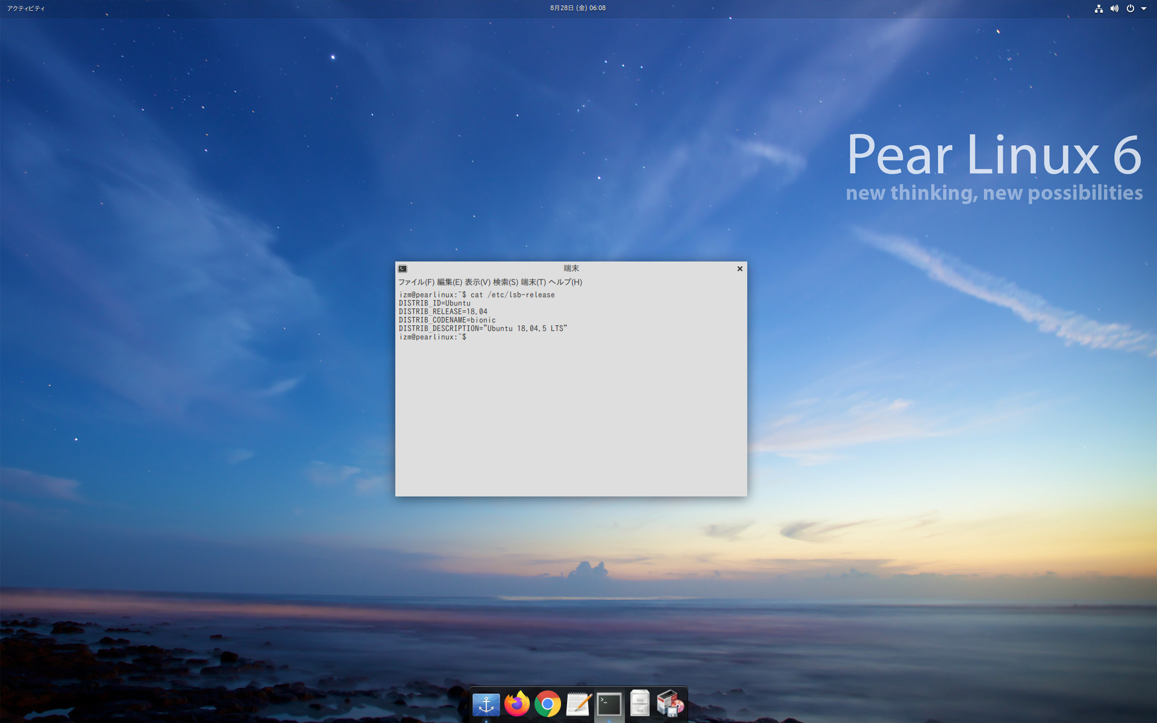Click the DISTRIB_RELEASE=18.04 line
The image size is (1157, 723).
point(443,311)
